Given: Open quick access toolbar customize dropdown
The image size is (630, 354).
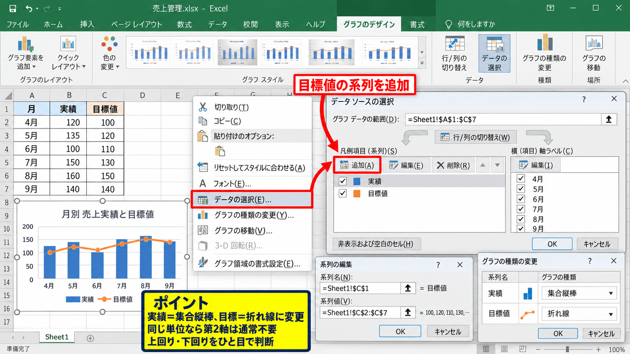Looking at the screenshot, I should (x=60, y=8).
